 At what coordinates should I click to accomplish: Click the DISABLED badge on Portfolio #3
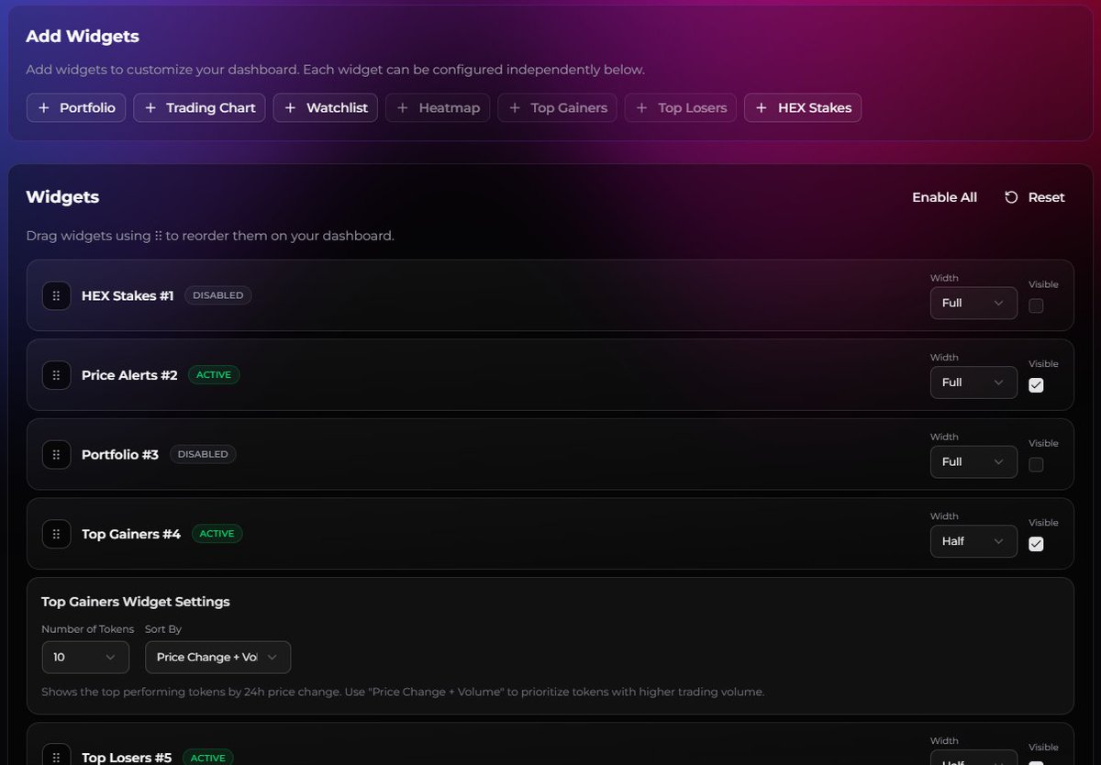203,454
